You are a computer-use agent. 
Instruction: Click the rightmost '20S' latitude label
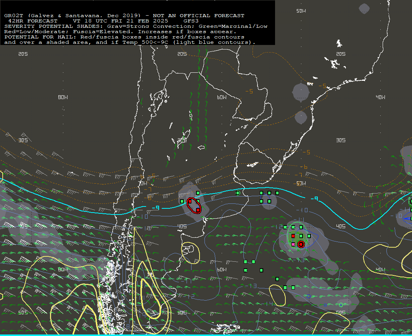(x=341, y=54)
